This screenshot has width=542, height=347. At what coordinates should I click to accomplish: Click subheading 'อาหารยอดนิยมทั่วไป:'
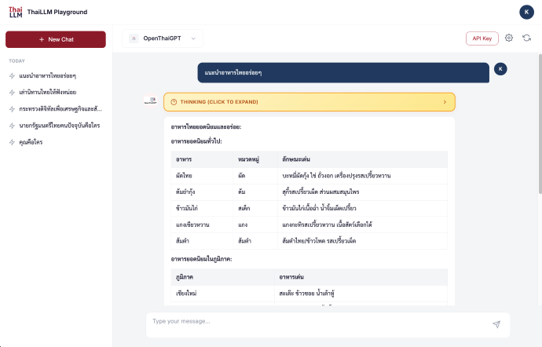coord(196,141)
